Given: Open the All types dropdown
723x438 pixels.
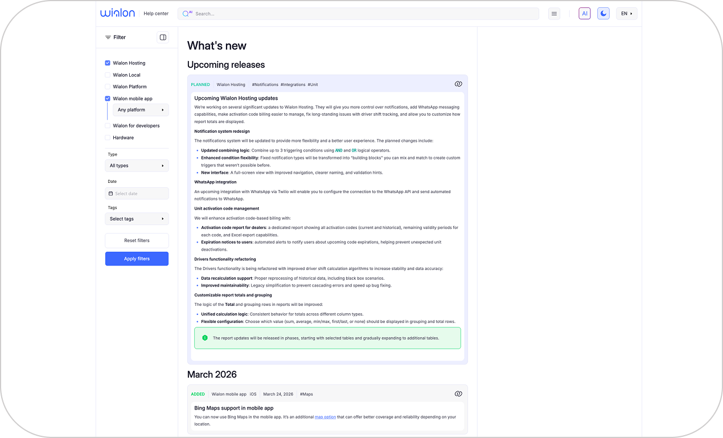Looking at the screenshot, I should 137,165.
